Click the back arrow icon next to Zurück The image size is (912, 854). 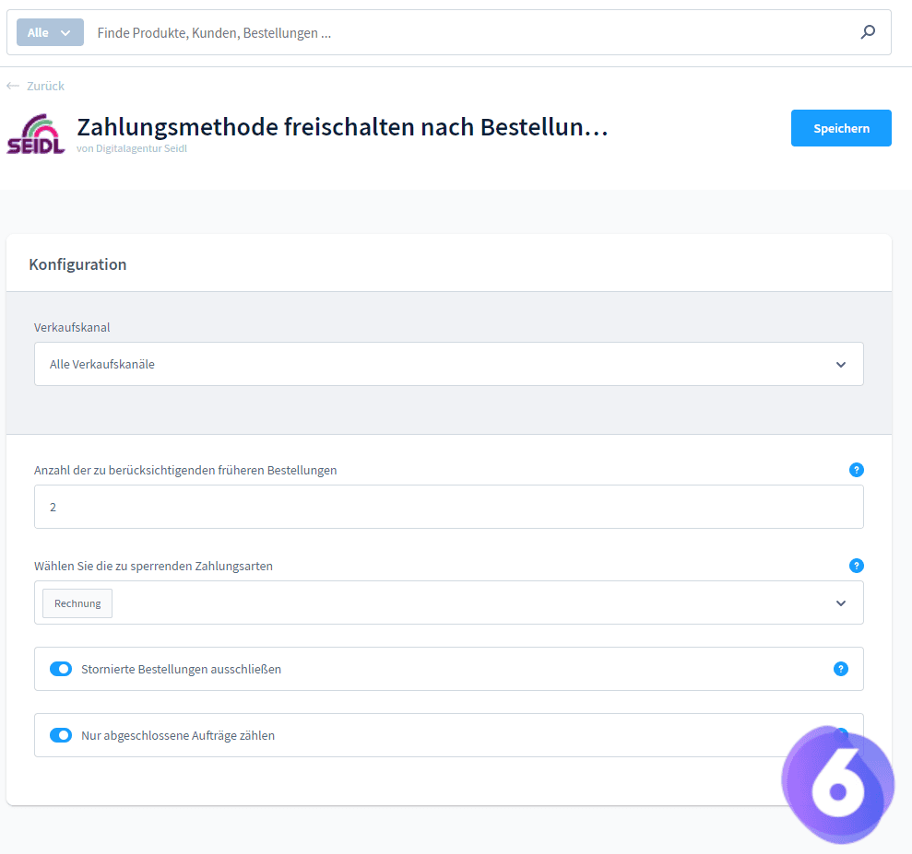point(10,85)
